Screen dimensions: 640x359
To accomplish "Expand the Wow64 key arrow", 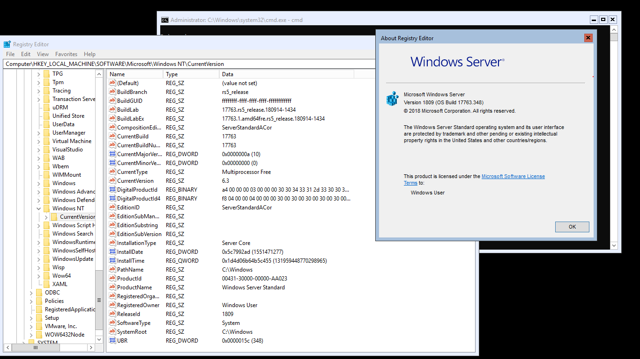I will [x=39, y=276].
